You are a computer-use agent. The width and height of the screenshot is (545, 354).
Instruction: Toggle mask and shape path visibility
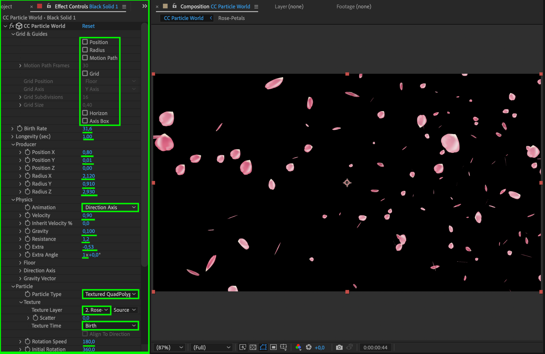pyautogui.click(x=263, y=347)
